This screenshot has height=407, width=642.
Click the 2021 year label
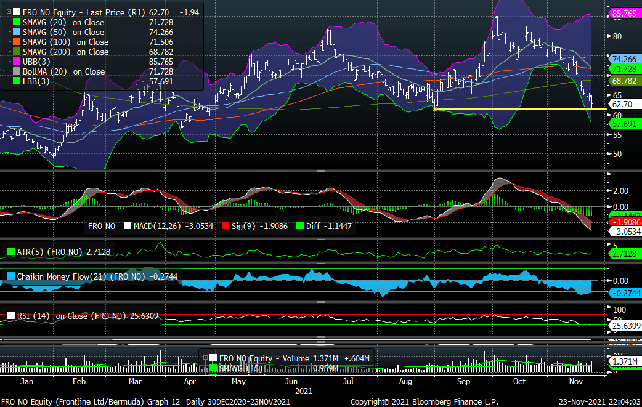point(303,391)
